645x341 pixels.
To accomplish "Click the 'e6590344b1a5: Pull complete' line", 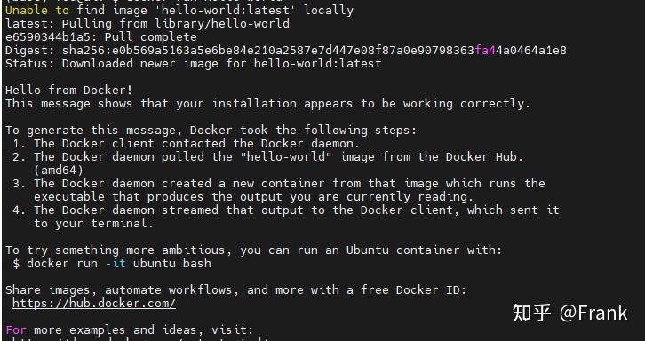I will (101, 37).
